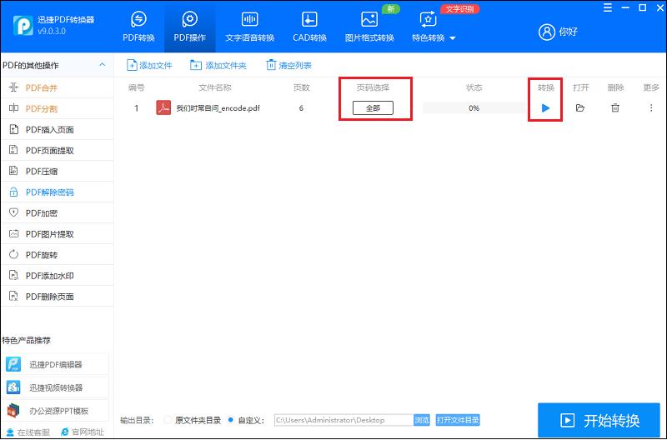Click the PDF添加水印 icon
This screenshot has width=667, height=440.
click(x=13, y=275)
